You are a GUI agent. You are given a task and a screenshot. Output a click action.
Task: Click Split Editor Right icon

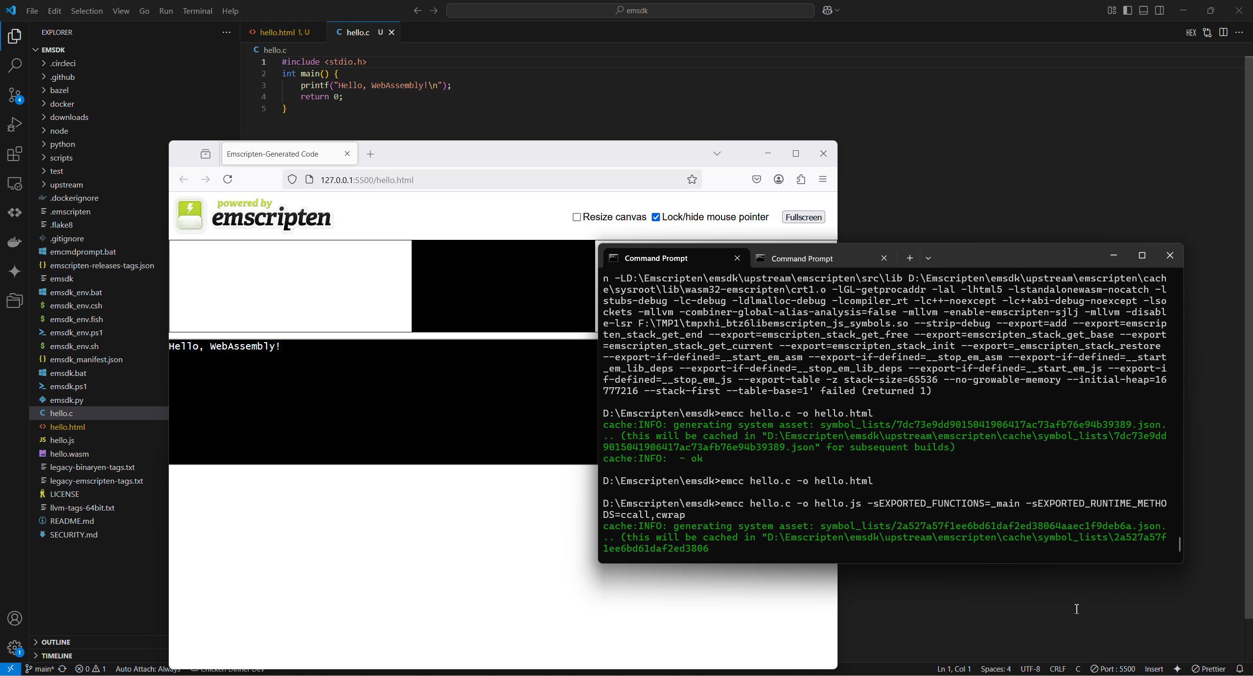click(x=1223, y=32)
